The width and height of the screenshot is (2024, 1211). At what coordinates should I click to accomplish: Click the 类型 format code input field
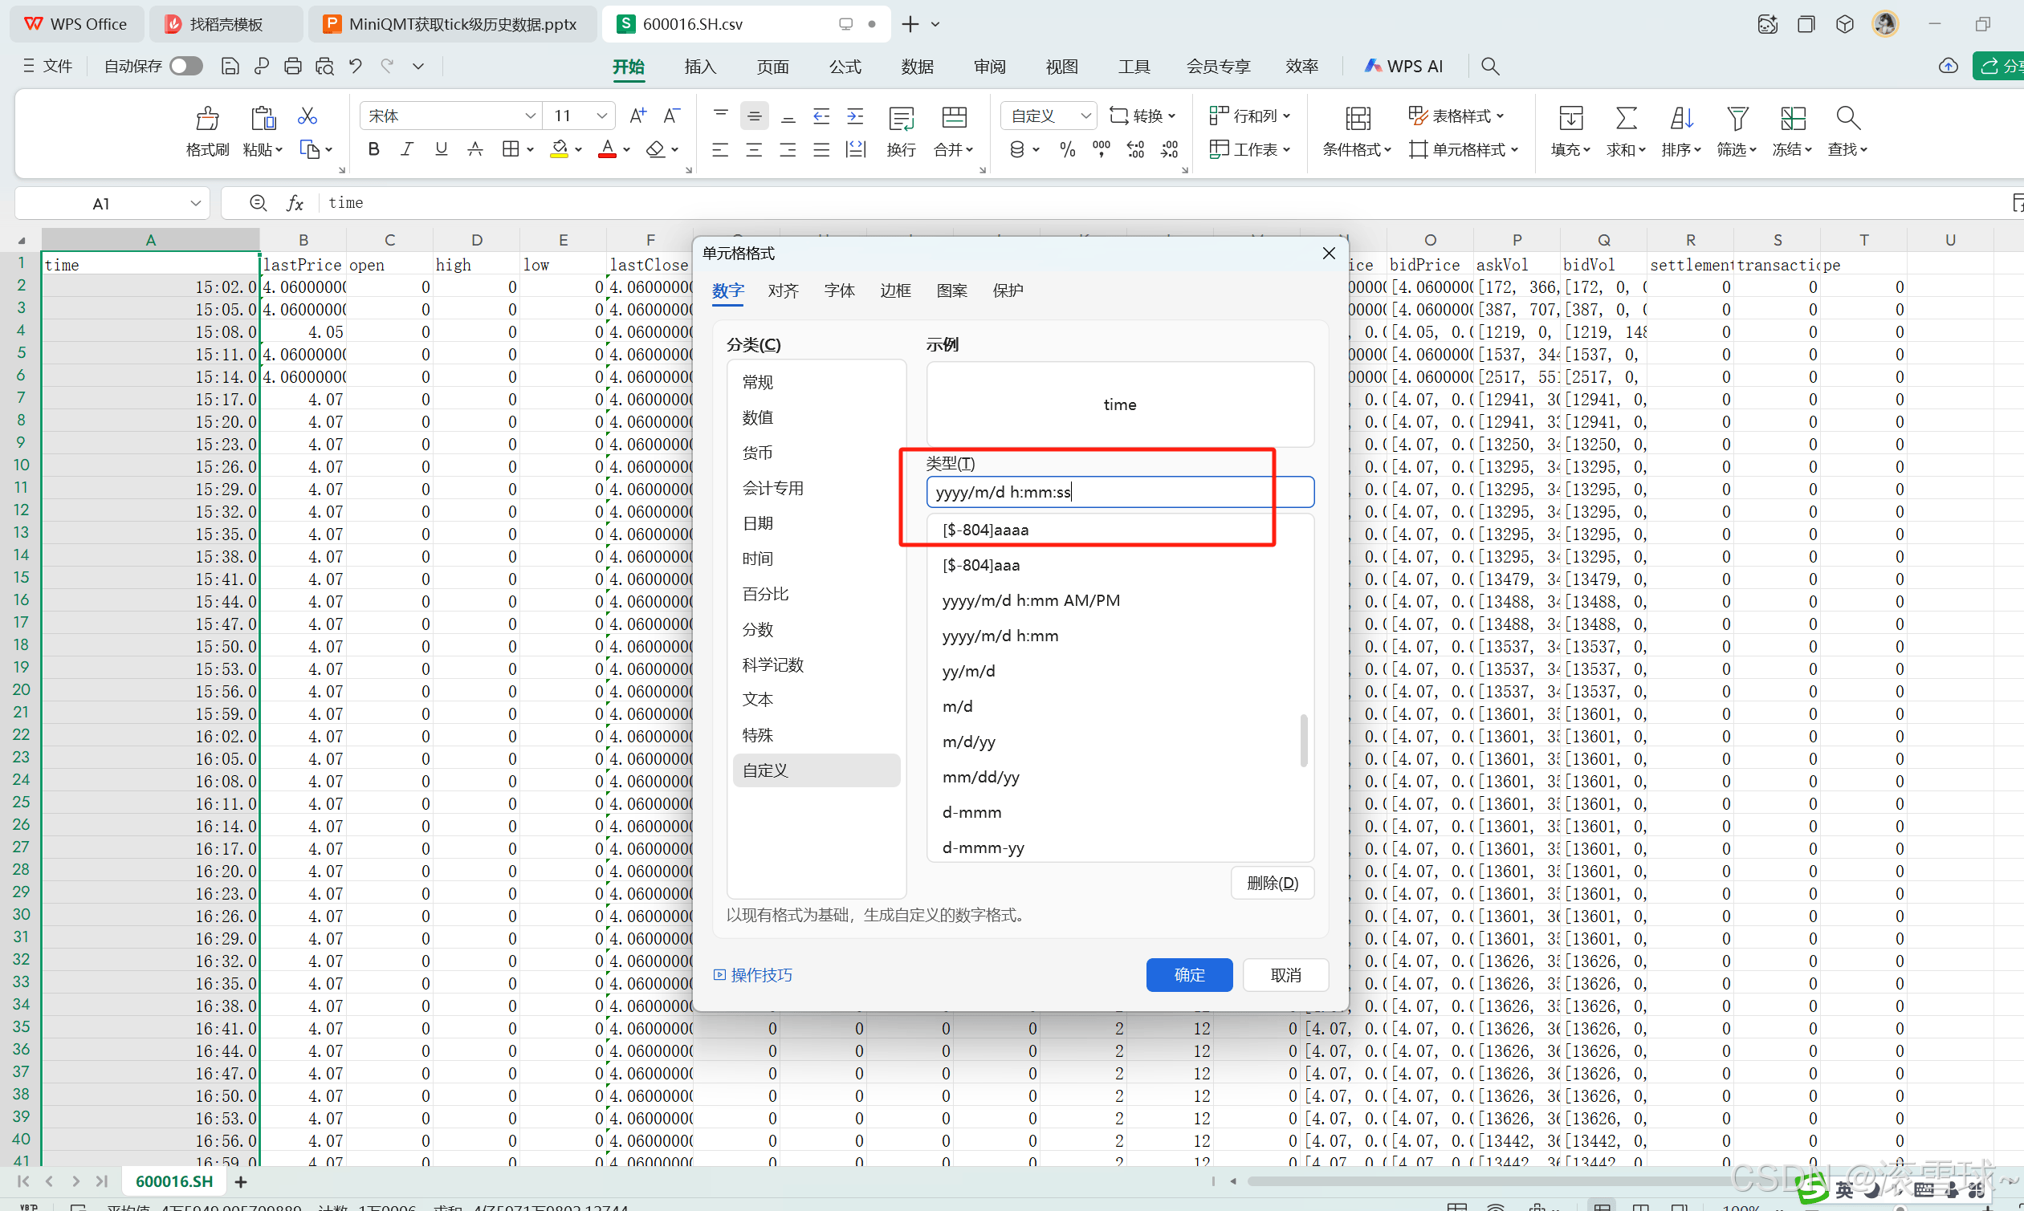1120,492
